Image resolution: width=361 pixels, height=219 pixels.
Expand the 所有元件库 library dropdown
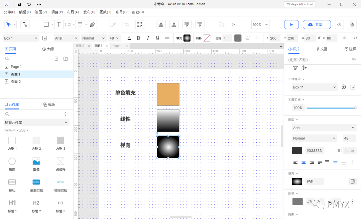click(x=36, y=123)
